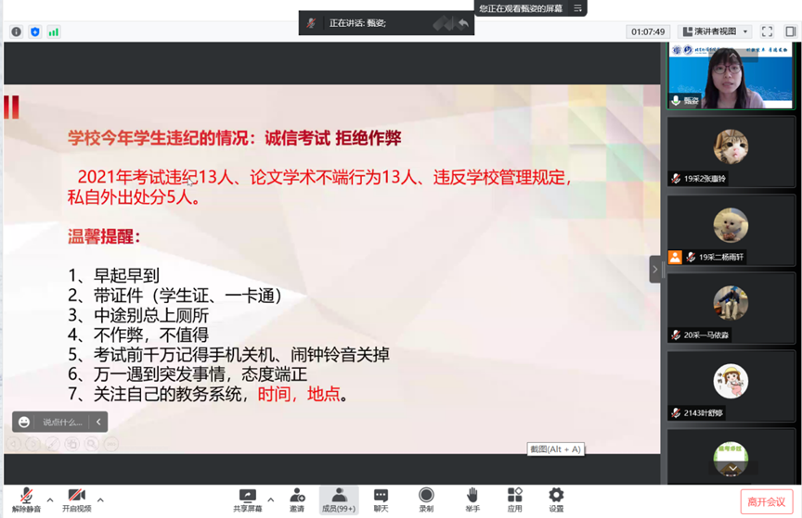Open the 聊天 chat icon

(x=381, y=499)
